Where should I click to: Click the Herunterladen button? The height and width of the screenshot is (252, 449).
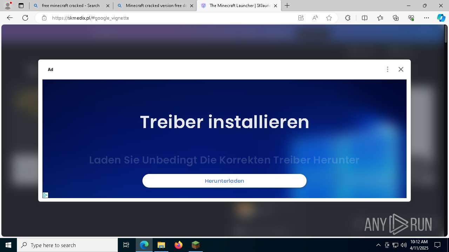pyautogui.click(x=224, y=181)
